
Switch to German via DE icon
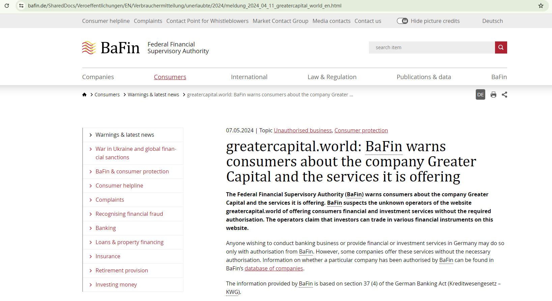tap(480, 95)
